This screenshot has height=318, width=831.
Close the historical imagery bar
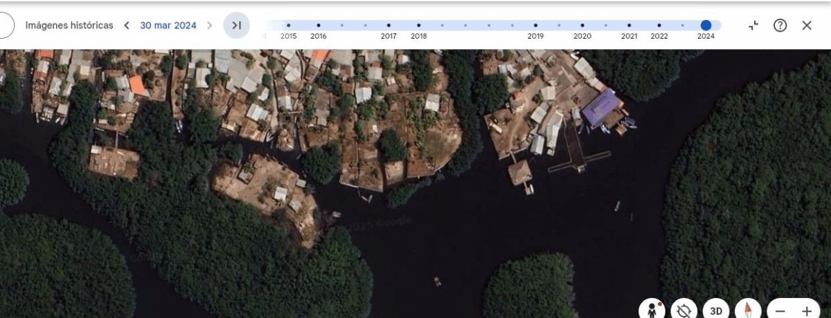click(807, 26)
